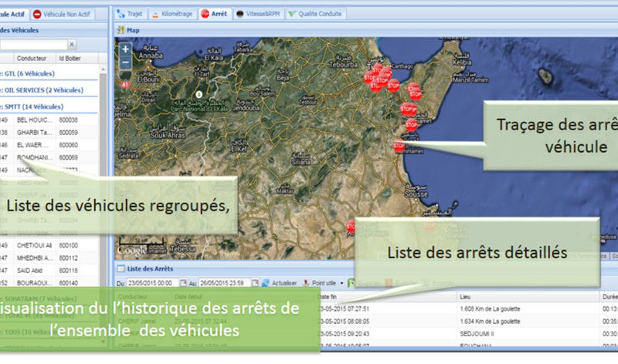Zoom in on the map
This screenshot has height=364, width=618.
pos(125,49)
